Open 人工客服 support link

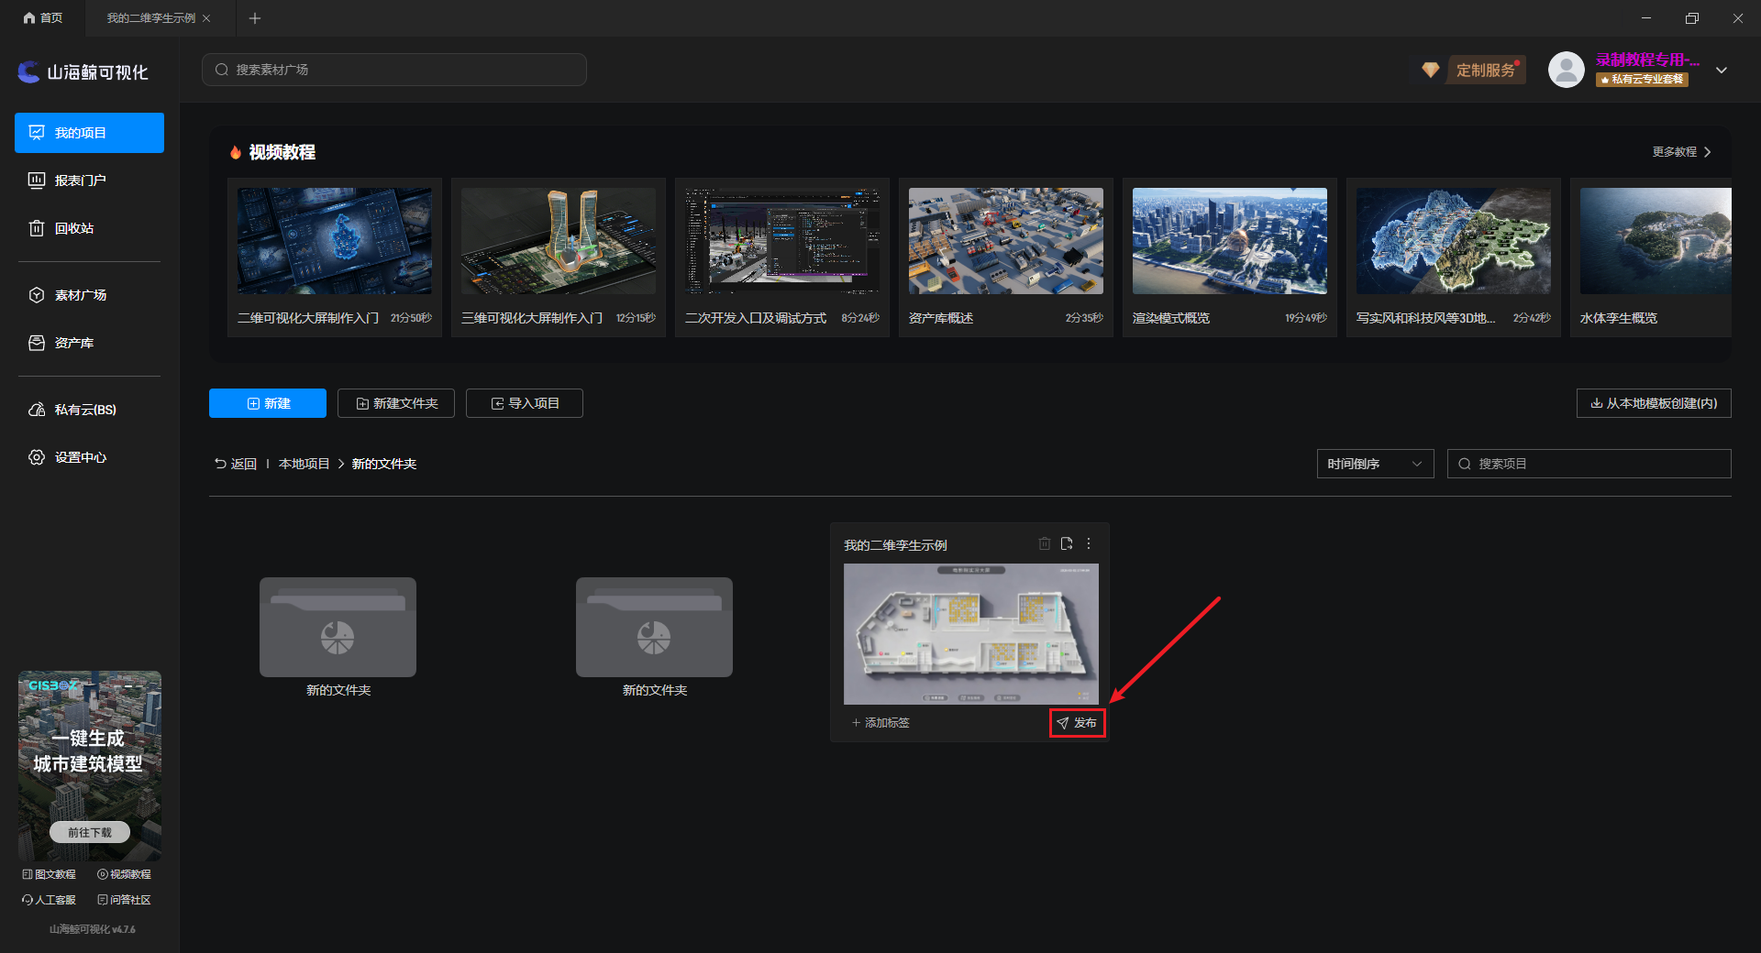(50, 900)
